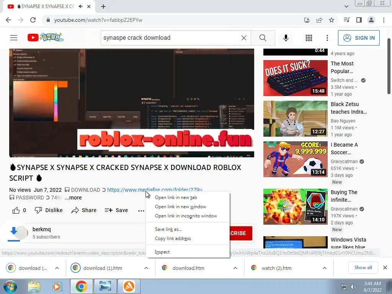
Task: Open the mechanical keyboard video thumbnail
Action: point(295,78)
